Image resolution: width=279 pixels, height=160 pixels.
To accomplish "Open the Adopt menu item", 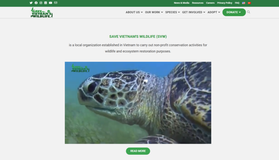I will click(214, 12).
